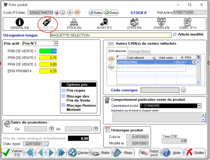Click the Quitter button
This screenshot has width=210, height=160.
[x=195, y=153]
